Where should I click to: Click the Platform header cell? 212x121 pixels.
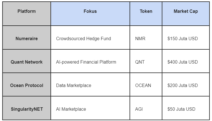(x=27, y=14)
